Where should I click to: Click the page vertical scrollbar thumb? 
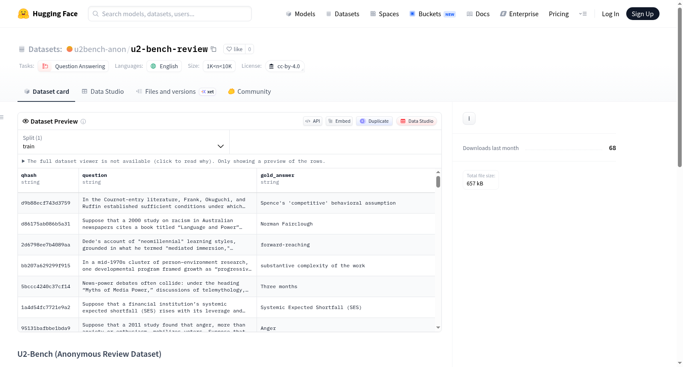tap(680, 87)
